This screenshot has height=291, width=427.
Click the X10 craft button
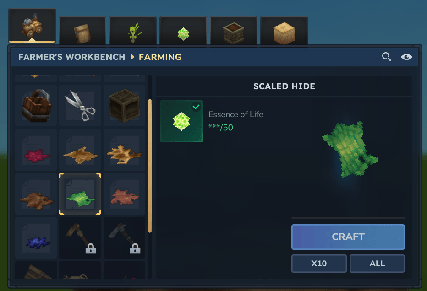coord(319,264)
